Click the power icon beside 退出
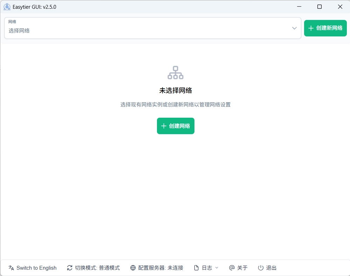 (x=261, y=268)
